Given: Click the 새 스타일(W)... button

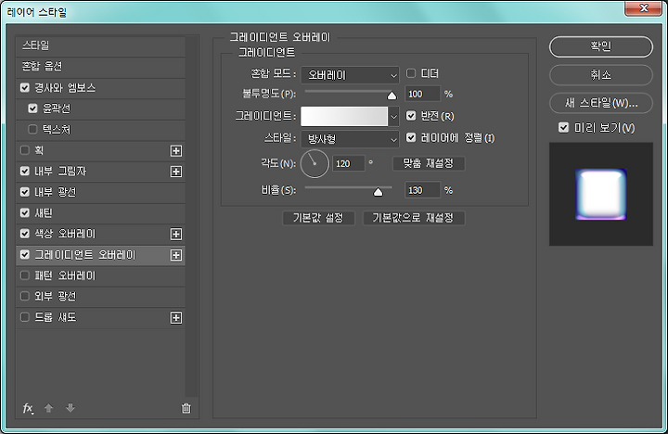Looking at the screenshot, I should click(601, 103).
